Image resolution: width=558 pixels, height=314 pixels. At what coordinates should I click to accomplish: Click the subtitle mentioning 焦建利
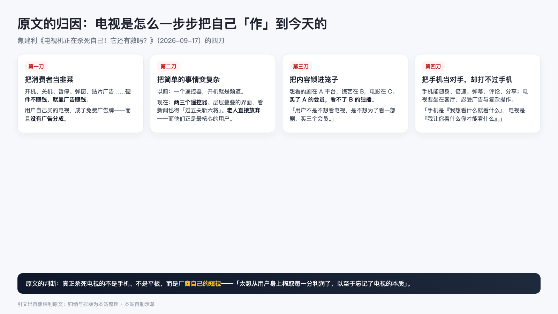[121, 40]
